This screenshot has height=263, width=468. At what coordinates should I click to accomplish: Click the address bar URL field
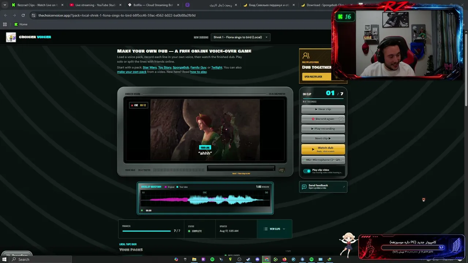pyautogui.click(x=181, y=15)
